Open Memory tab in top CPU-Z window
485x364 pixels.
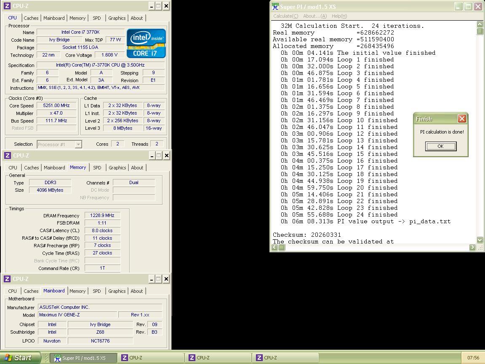(77, 18)
